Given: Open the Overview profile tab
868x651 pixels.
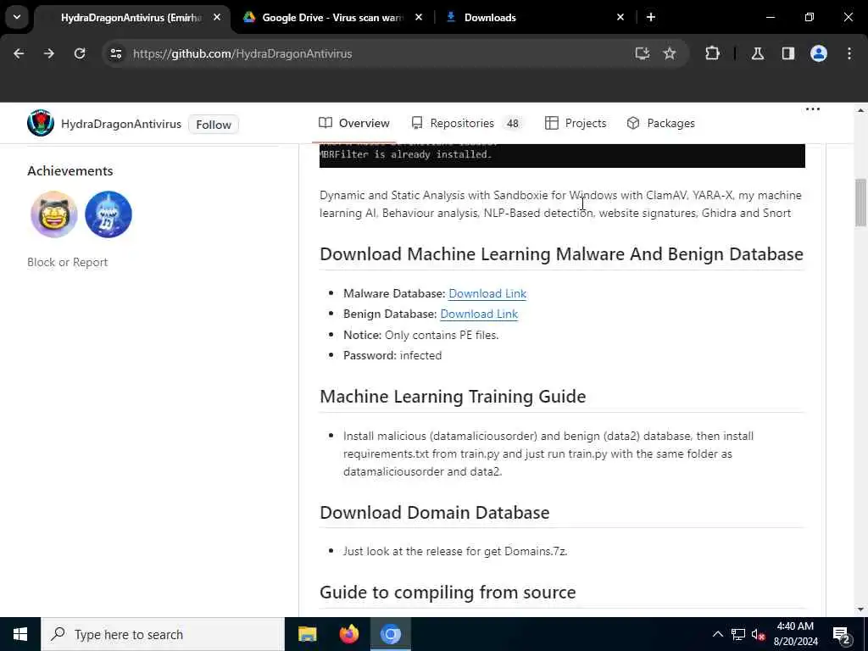Looking at the screenshot, I should pyautogui.click(x=354, y=123).
